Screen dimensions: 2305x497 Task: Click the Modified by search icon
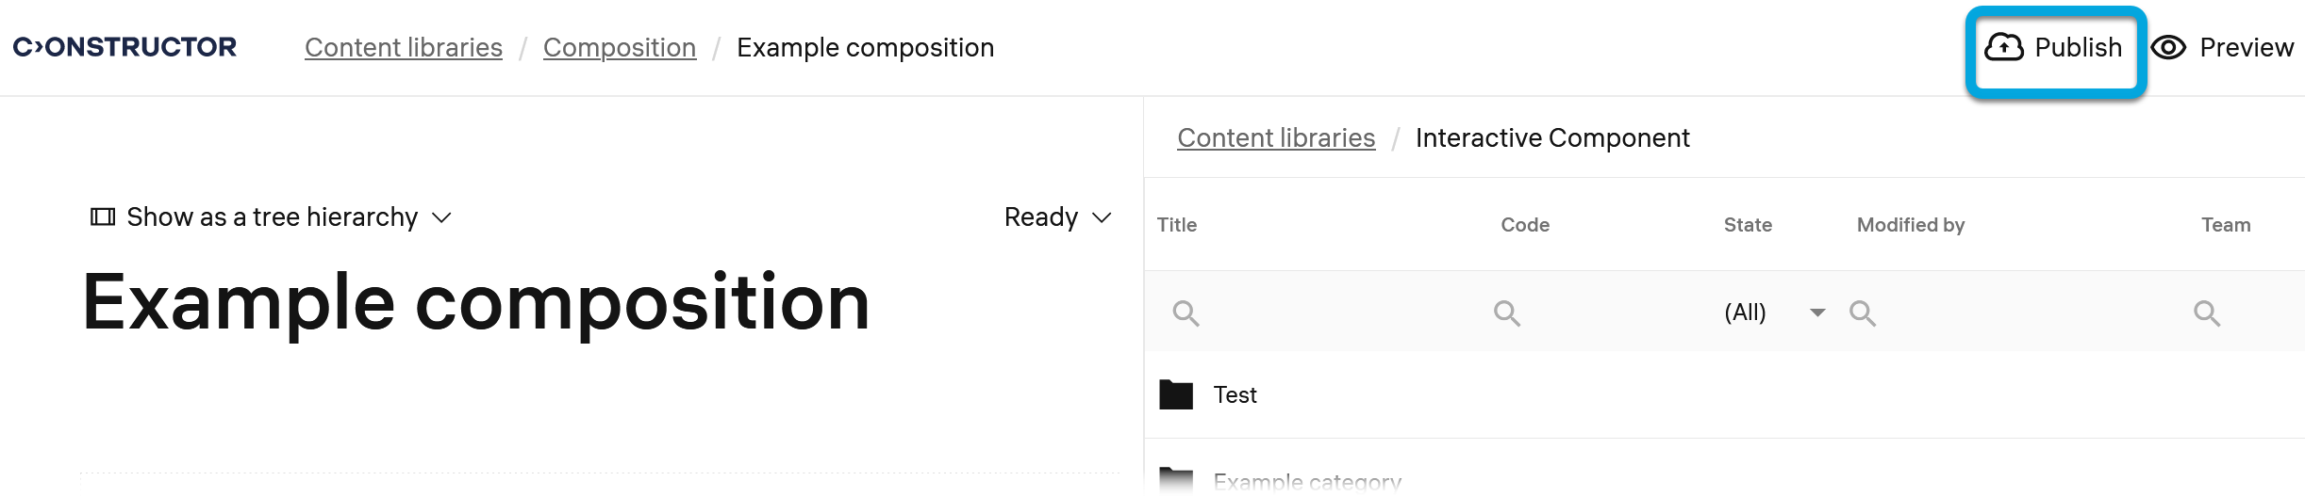pyautogui.click(x=1862, y=313)
